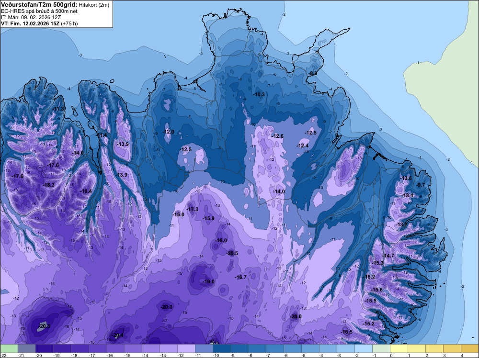Image resolution: width=479 pixels, height=358 pixels.
Task: Click the map title "Veðurstofan/T2m 500grid"
Action: (39, 5)
